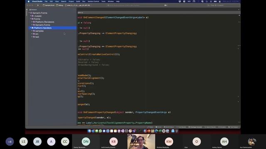
Task: Open the Tools menu
Action: click(103, 1)
